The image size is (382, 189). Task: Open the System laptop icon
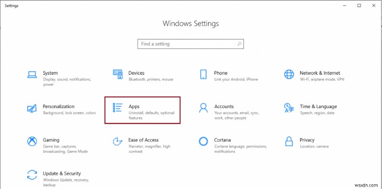[32, 75]
